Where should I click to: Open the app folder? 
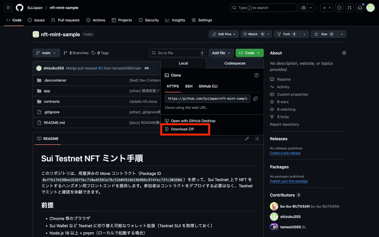(x=47, y=91)
